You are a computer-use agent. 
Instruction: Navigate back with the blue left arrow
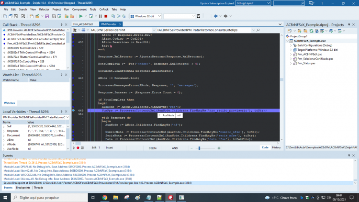click(x=215, y=16)
